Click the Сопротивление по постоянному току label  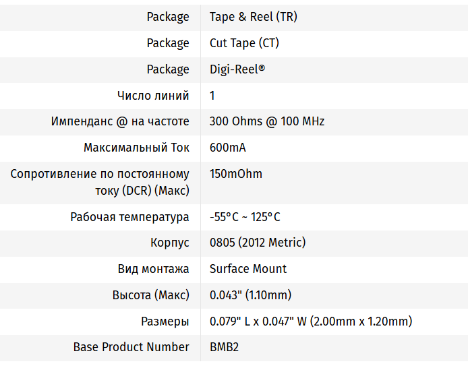100,182
